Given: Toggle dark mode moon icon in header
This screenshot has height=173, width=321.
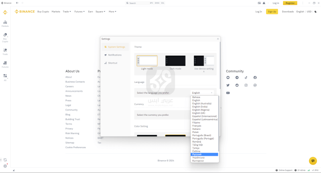Looking at the screenshot, I should [316, 12].
